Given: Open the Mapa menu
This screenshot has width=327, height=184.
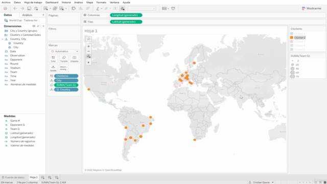Looking at the screenshot, I should coord(90,3).
